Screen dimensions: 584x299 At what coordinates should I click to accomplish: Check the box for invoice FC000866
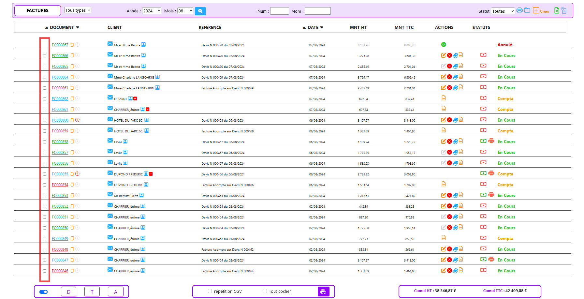(45, 56)
